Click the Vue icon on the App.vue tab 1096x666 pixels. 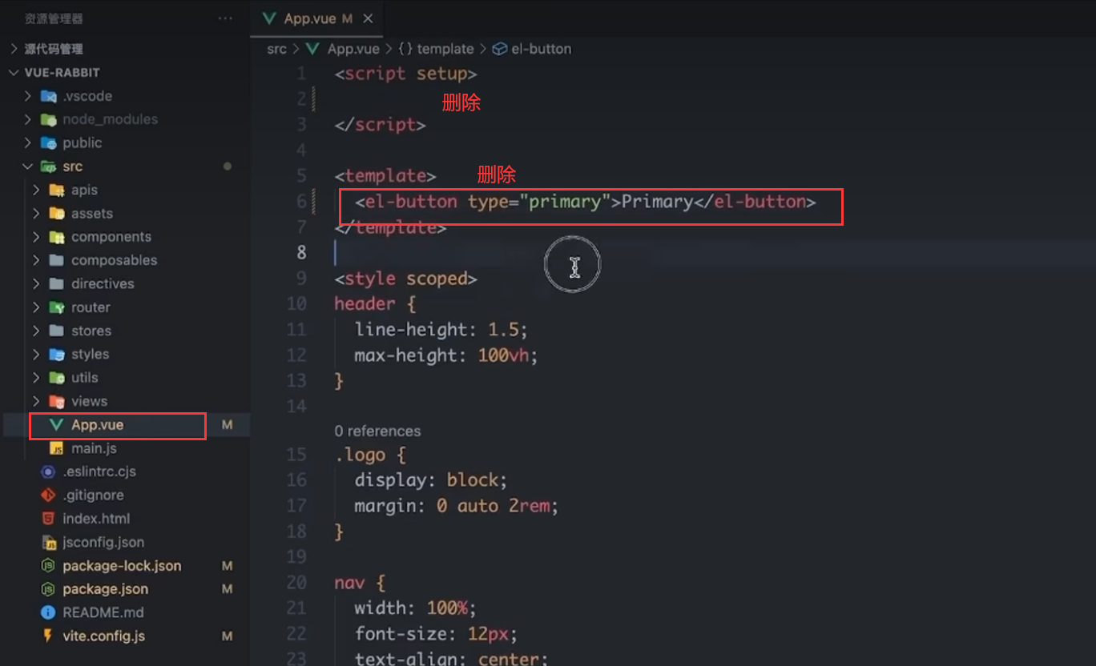268,18
